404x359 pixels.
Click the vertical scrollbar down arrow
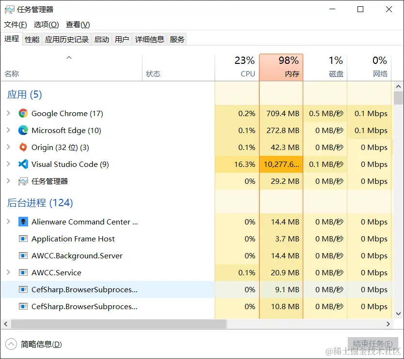pos(398,314)
